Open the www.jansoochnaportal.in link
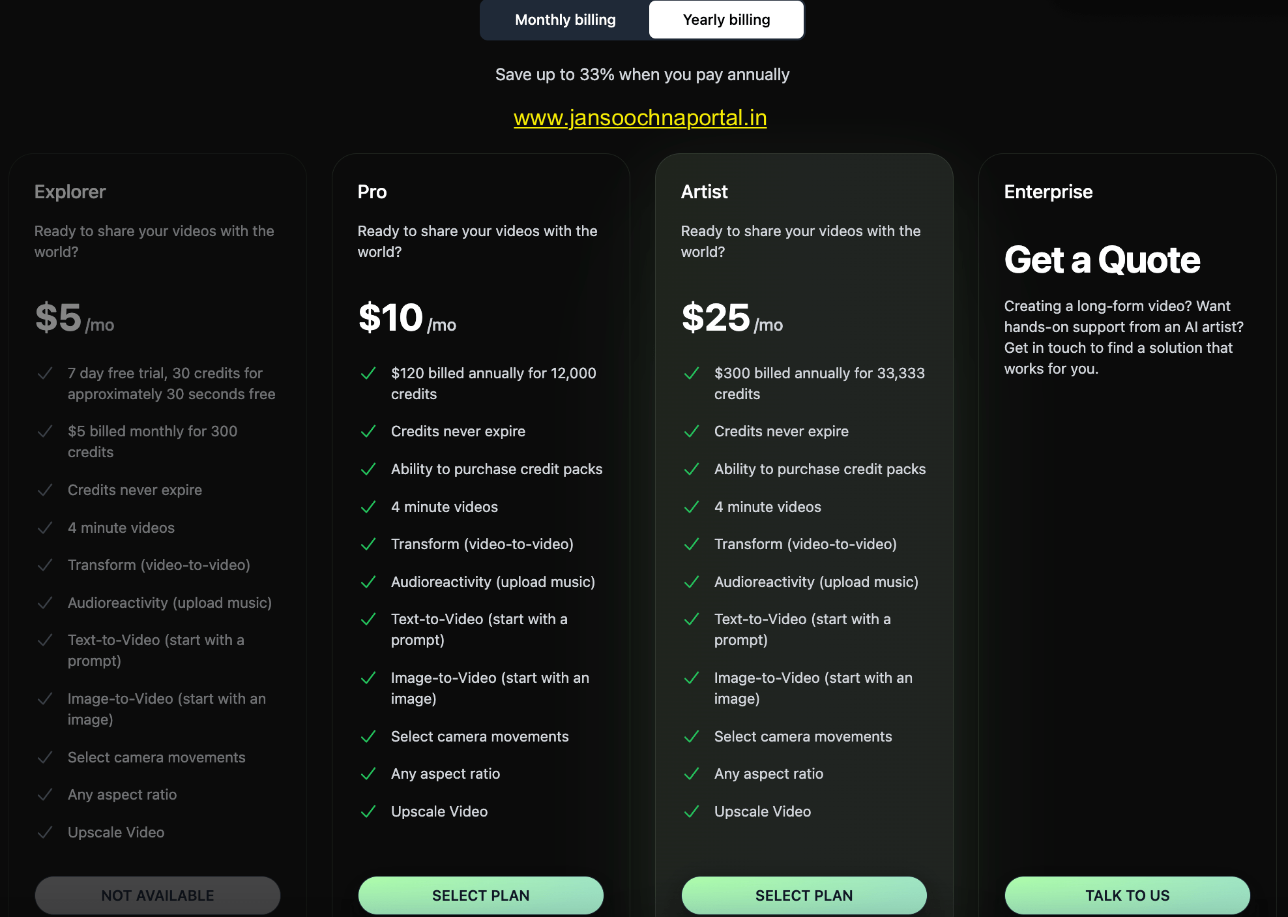 click(640, 117)
